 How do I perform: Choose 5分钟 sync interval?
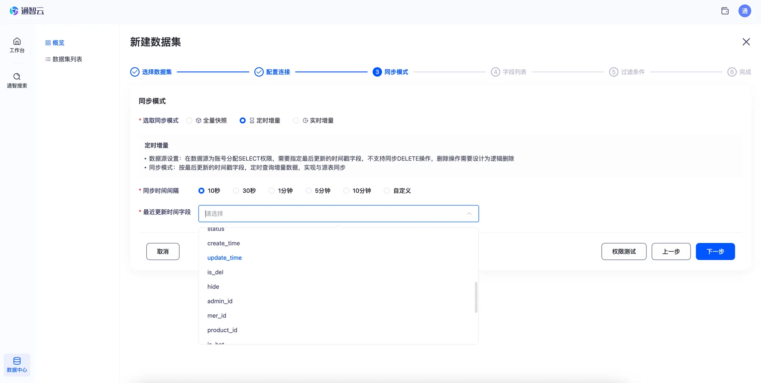(x=308, y=191)
